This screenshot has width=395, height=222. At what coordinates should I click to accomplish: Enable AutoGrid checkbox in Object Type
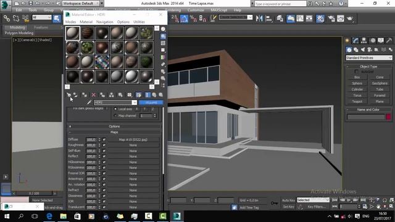click(357, 72)
